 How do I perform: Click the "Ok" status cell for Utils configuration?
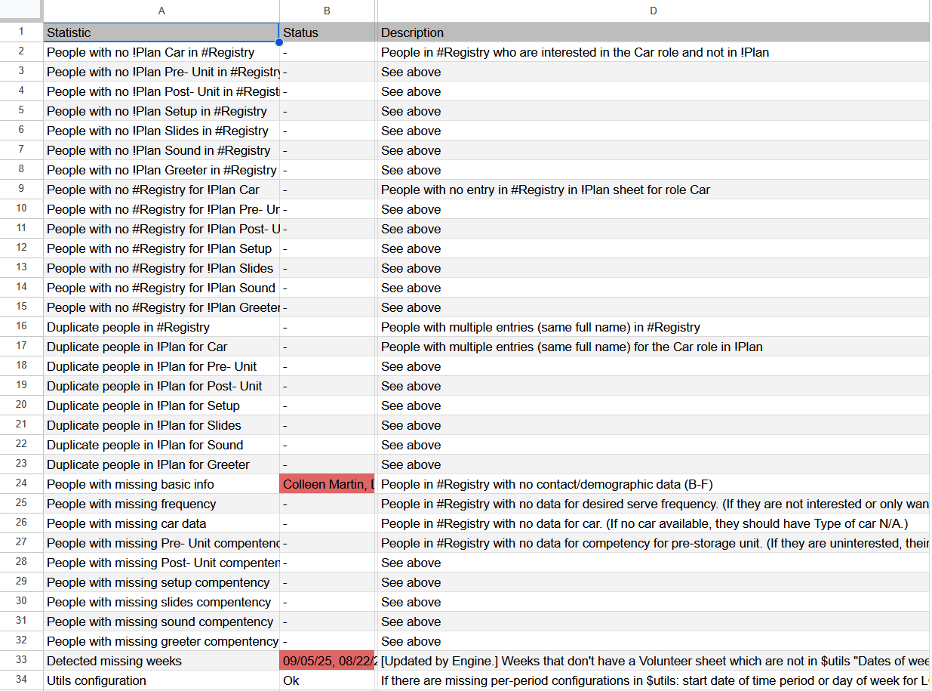click(x=327, y=680)
